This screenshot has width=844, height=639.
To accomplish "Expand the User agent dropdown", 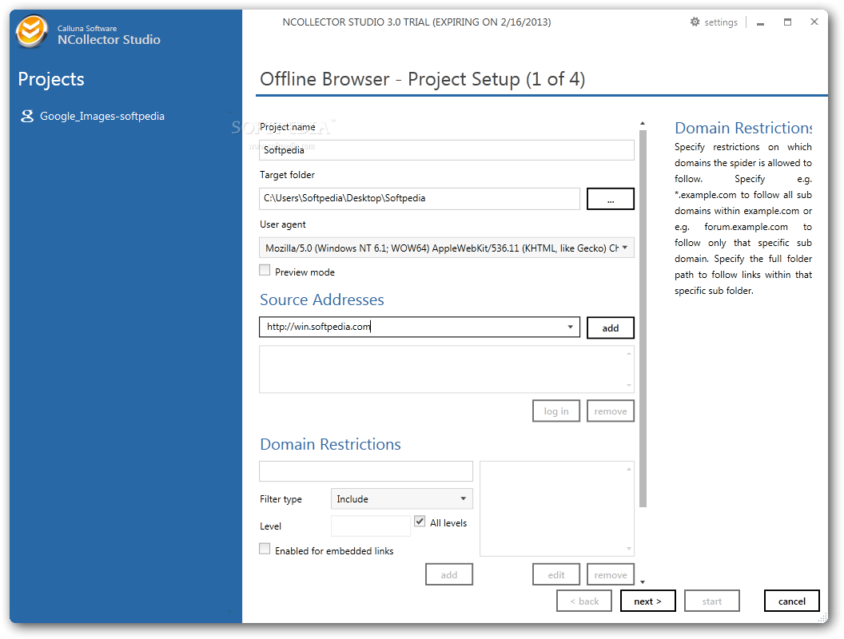I will (625, 248).
